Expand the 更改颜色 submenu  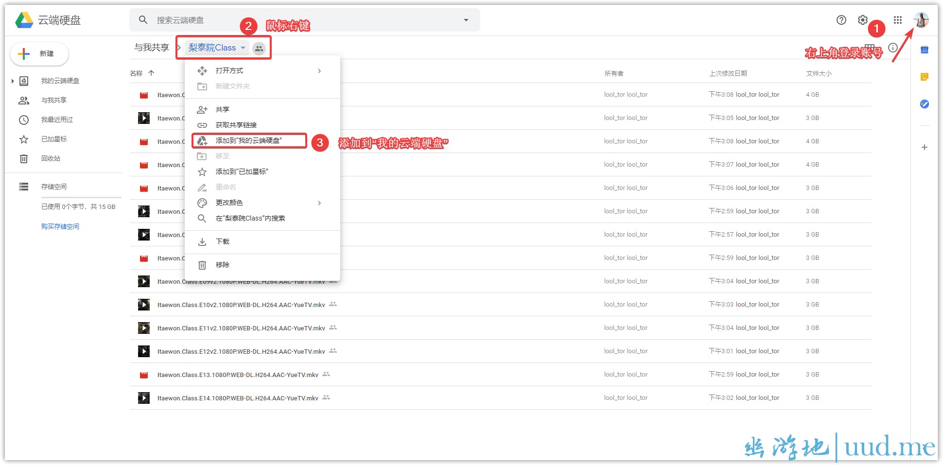(x=319, y=203)
